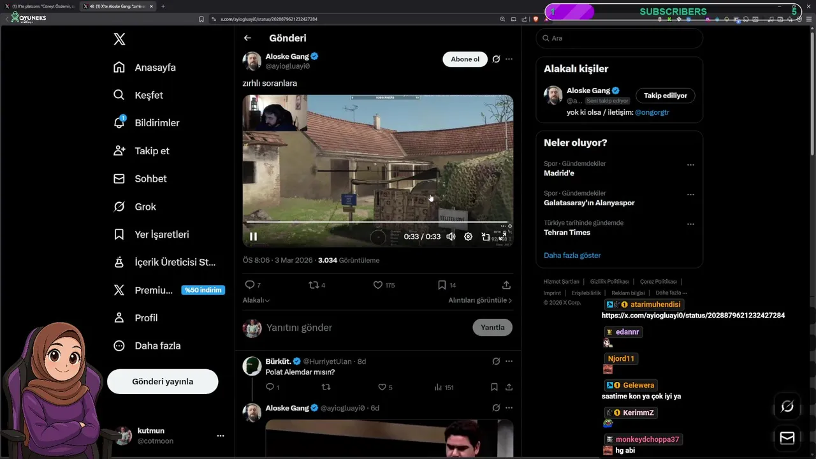This screenshot has width=816, height=459.
Task: Seek on the video progress bar
Action: (x=377, y=222)
